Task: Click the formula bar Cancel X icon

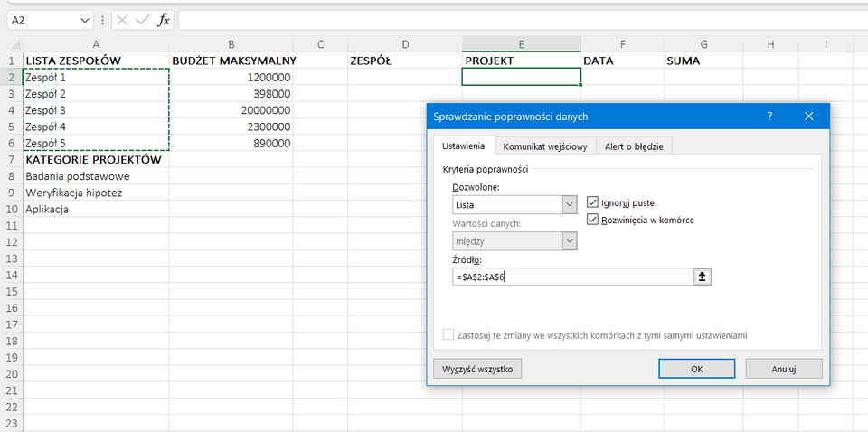Action: [x=122, y=20]
